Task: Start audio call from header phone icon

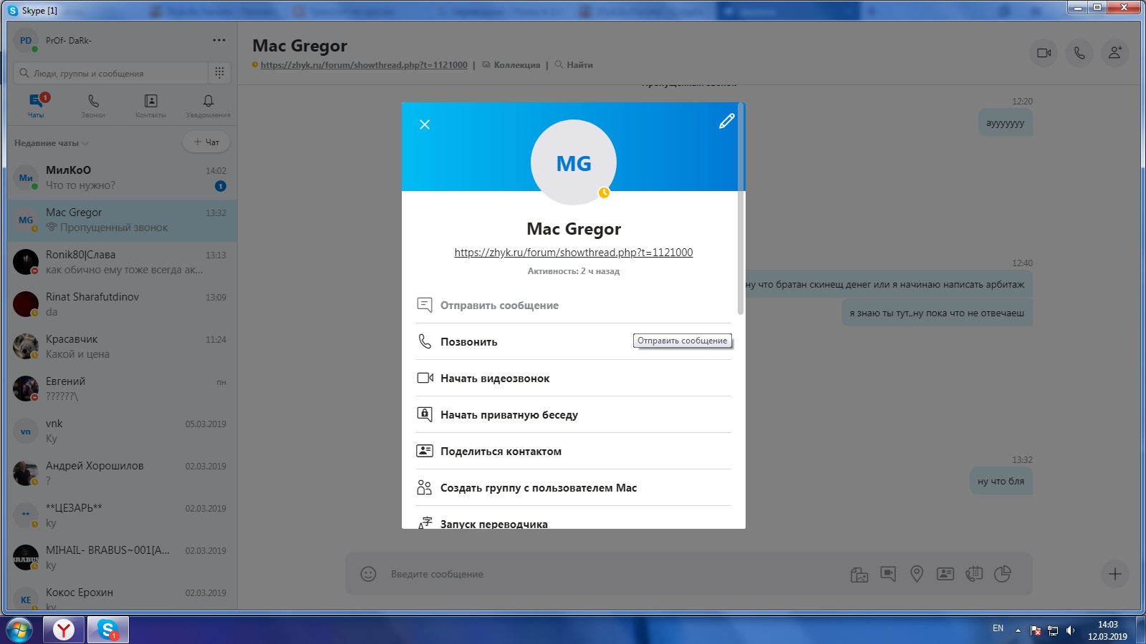Action: pyautogui.click(x=1079, y=53)
